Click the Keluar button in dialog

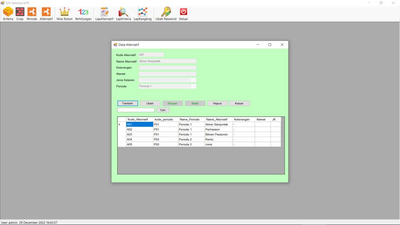(x=239, y=104)
